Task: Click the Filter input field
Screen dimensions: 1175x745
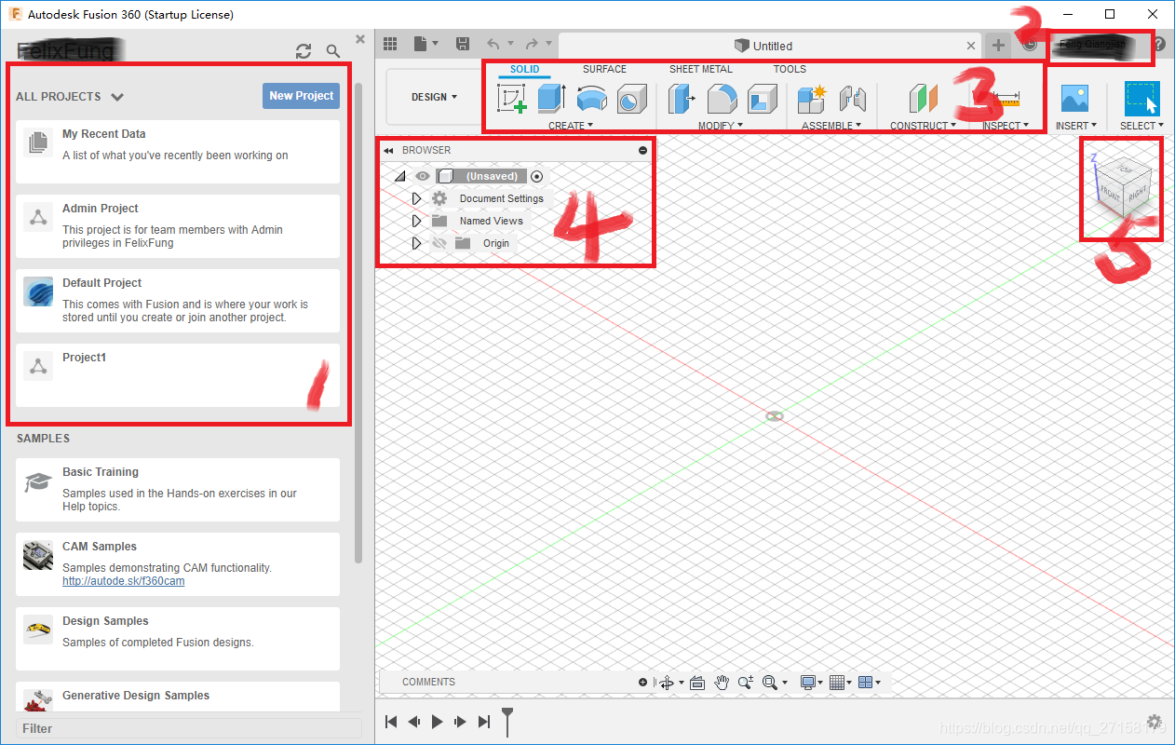Action: (x=188, y=728)
